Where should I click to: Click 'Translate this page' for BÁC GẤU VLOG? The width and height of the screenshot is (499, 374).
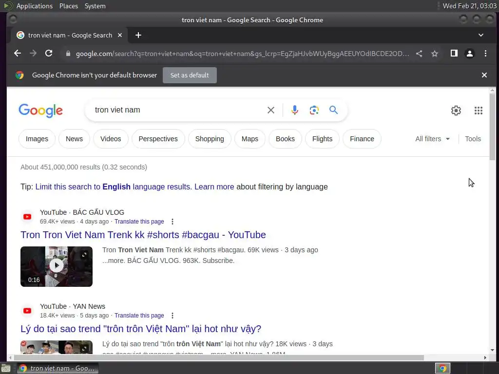[139, 222]
